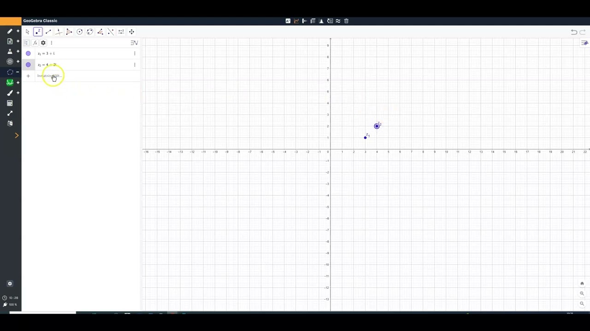Redo the last undone action

[583, 32]
